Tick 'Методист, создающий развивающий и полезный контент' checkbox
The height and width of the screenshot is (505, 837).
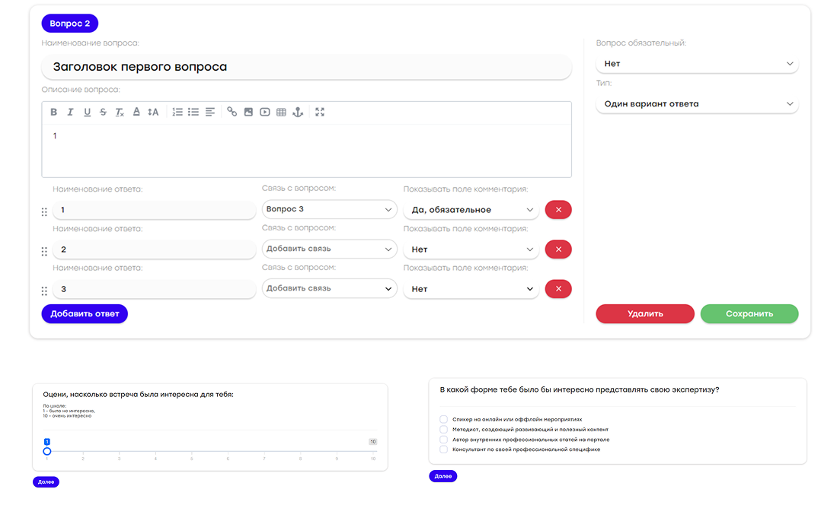point(444,430)
